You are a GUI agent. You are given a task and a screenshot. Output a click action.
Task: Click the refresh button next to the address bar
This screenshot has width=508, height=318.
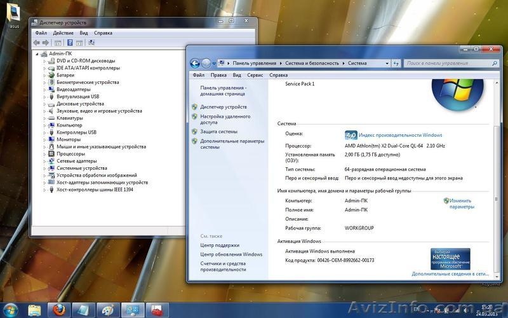(x=396, y=63)
